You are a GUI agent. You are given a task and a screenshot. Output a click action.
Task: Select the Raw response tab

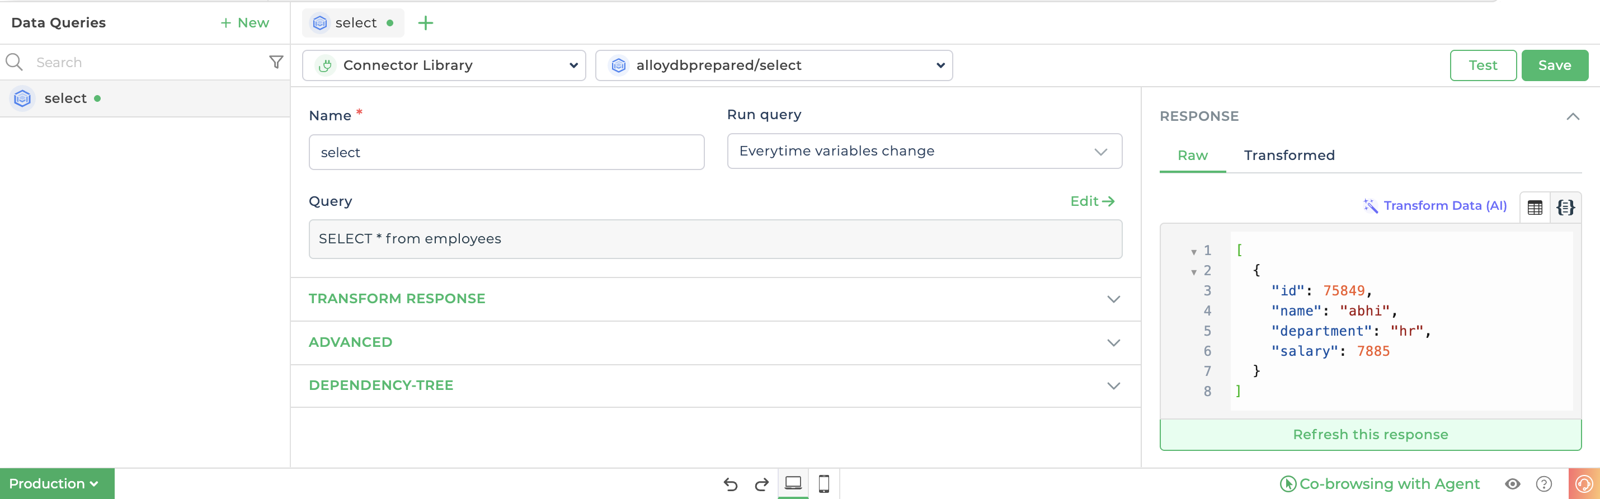(x=1193, y=156)
